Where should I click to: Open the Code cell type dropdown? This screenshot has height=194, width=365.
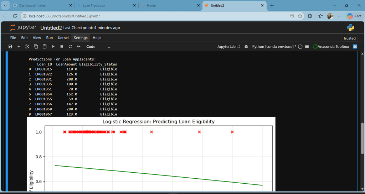(98, 47)
